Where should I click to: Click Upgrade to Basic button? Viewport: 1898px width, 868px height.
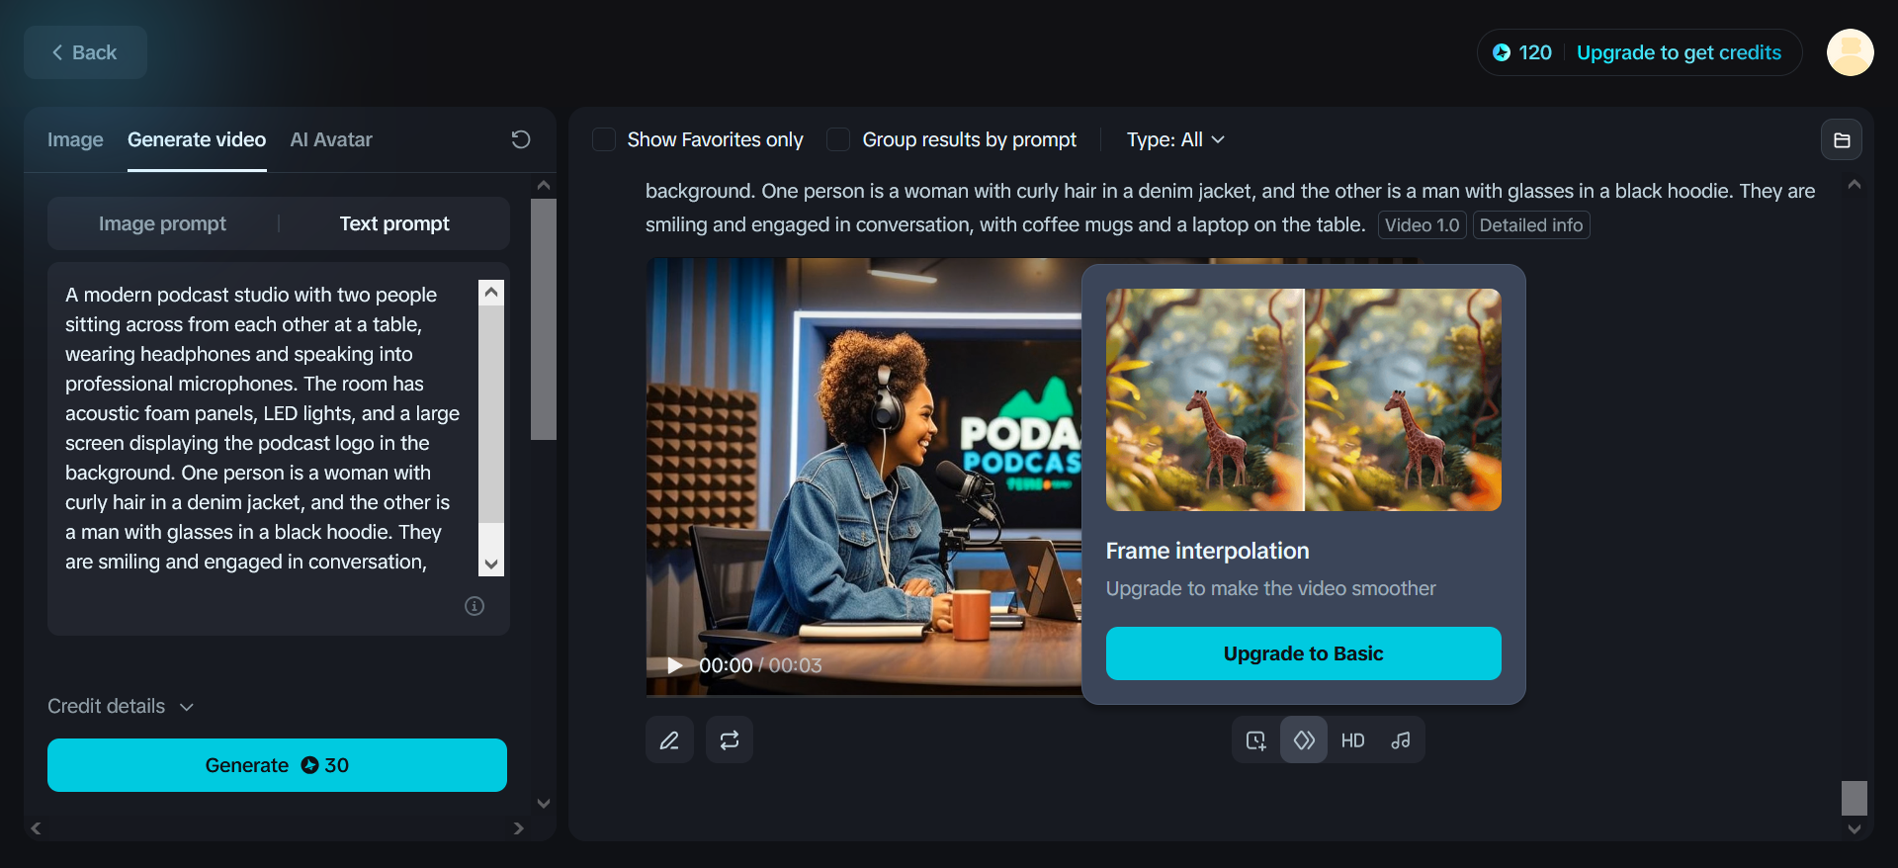coord(1304,653)
